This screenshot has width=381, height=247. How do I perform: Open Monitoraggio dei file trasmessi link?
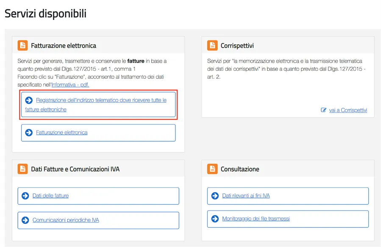tap(256, 219)
